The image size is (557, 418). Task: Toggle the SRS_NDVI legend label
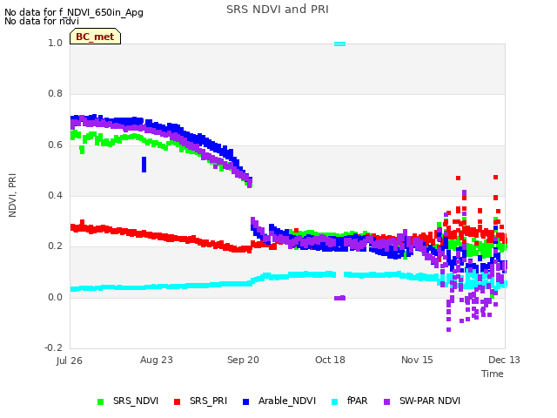point(136,401)
